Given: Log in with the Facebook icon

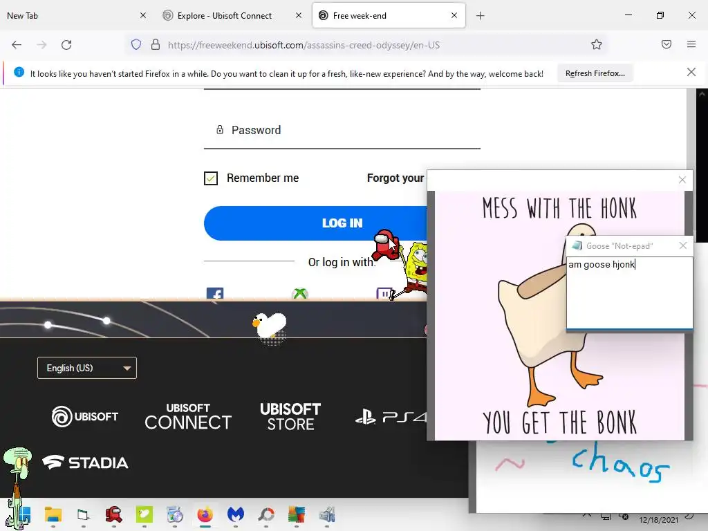Looking at the screenshot, I should [x=215, y=294].
